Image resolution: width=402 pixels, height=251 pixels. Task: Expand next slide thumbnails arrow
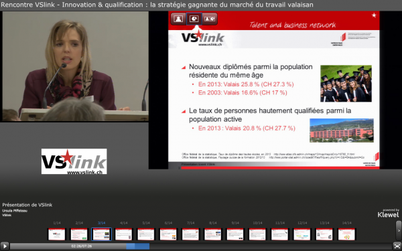point(399,230)
